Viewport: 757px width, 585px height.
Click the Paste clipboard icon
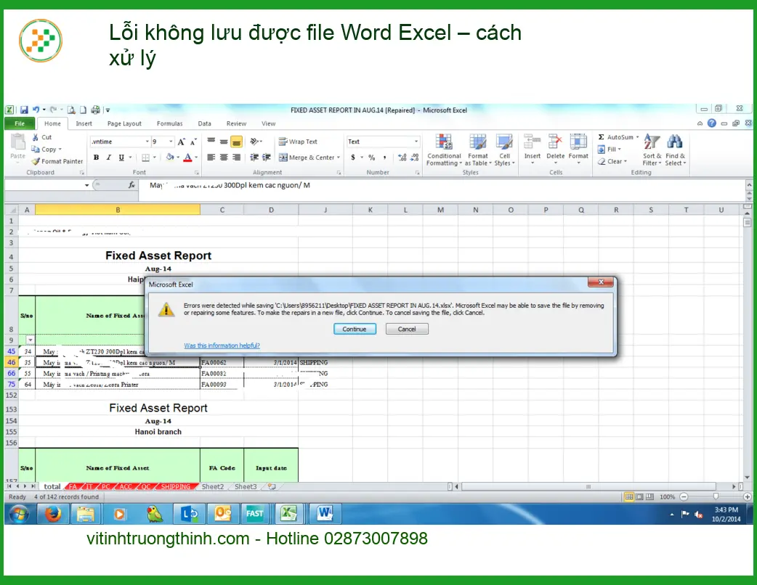tap(18, 143)
